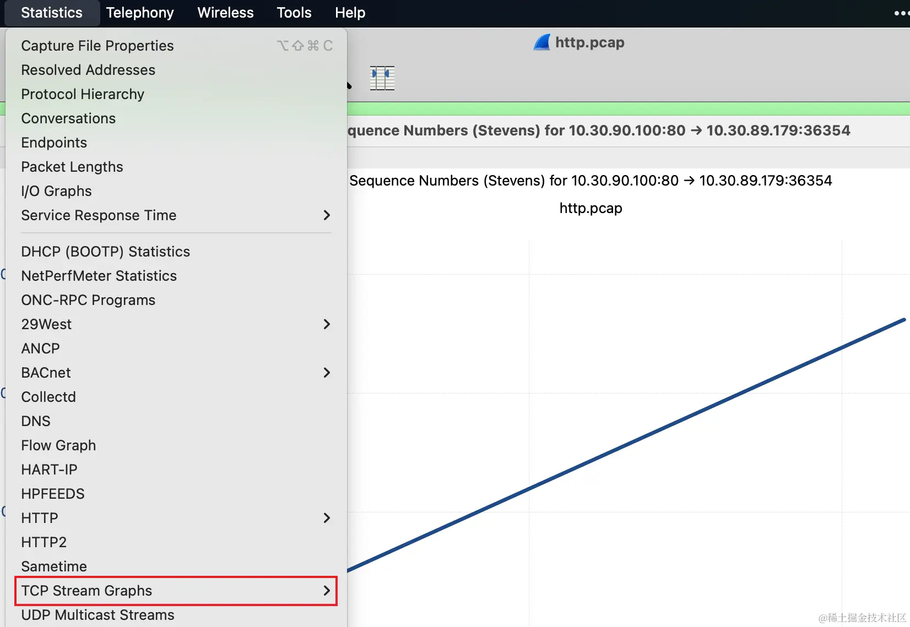This screenshot has width=910, height=627.
Task: Expand the Service Response Time submenu
Action: click(327, 215)
